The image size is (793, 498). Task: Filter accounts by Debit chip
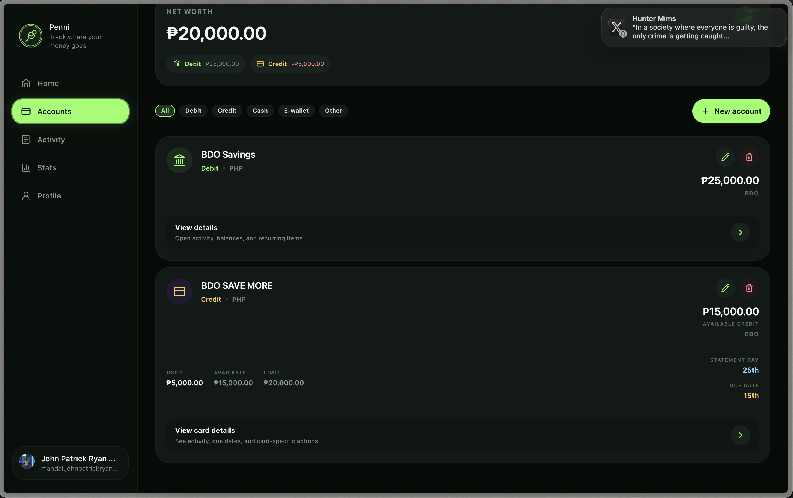193,111
